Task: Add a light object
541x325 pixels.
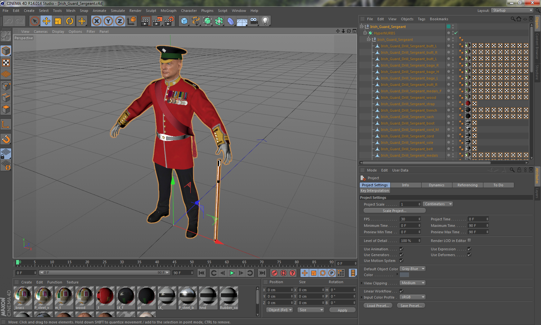Action: [x=265, y=21]
